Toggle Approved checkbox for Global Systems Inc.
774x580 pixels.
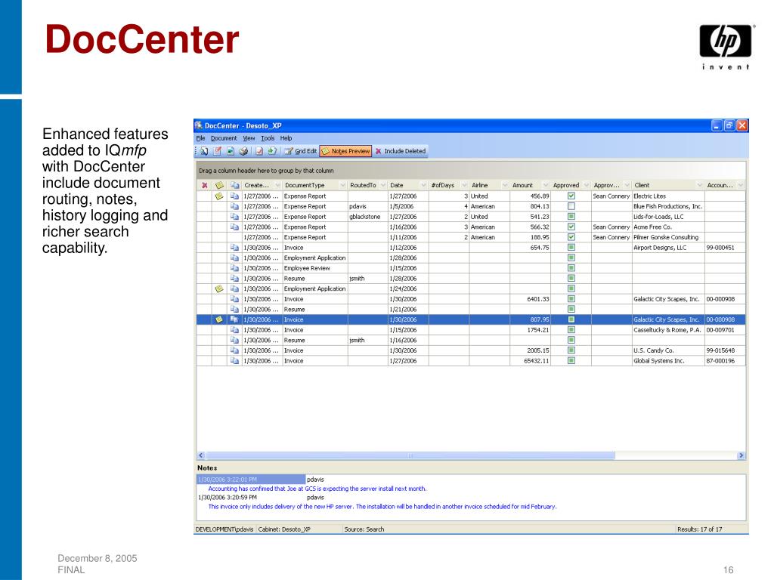click(x=571, y=361)
